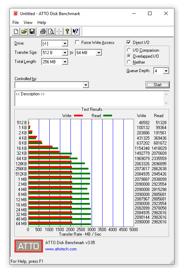Click read value 2978058
Image resolution: width=179 pixels, height=268 pixels.
[159, 208]
